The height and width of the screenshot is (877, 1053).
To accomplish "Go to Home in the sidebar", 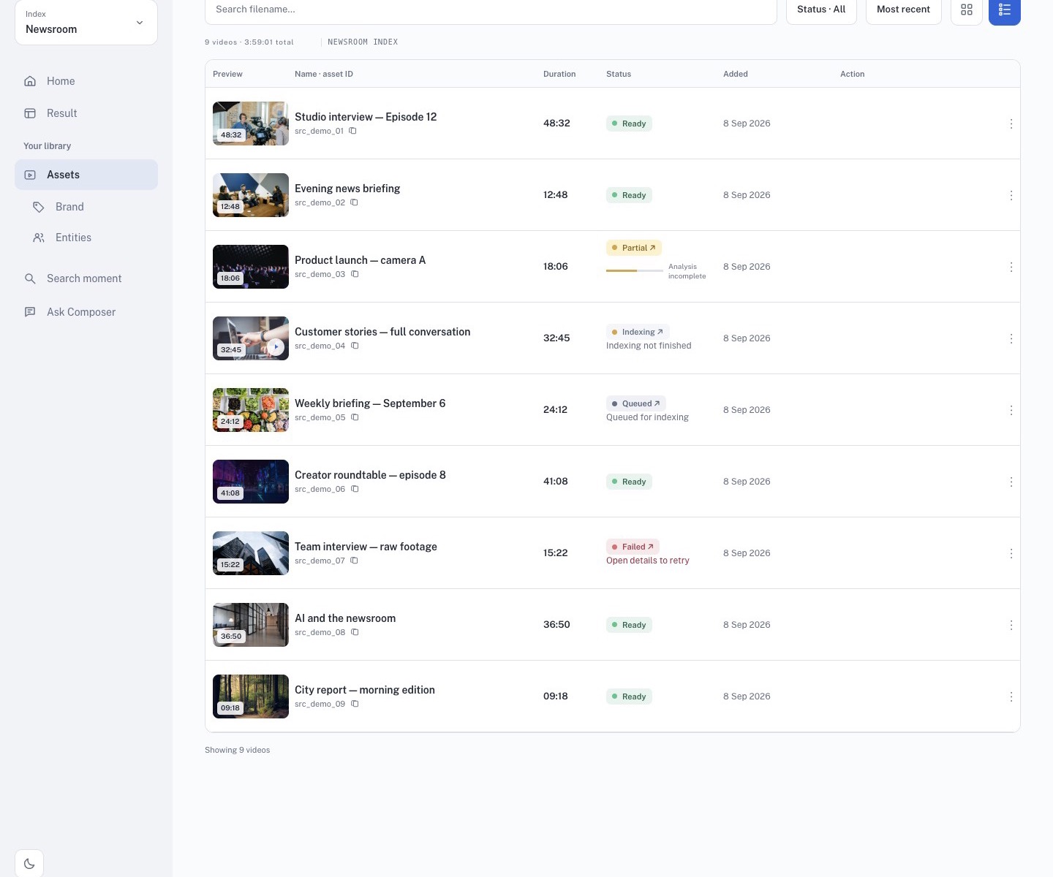I will click(x=86, y=81).
